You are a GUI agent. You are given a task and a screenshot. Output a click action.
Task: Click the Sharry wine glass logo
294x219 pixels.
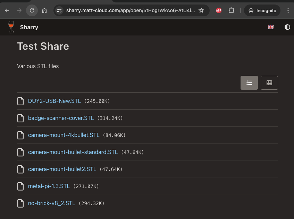tap(11, 27)
